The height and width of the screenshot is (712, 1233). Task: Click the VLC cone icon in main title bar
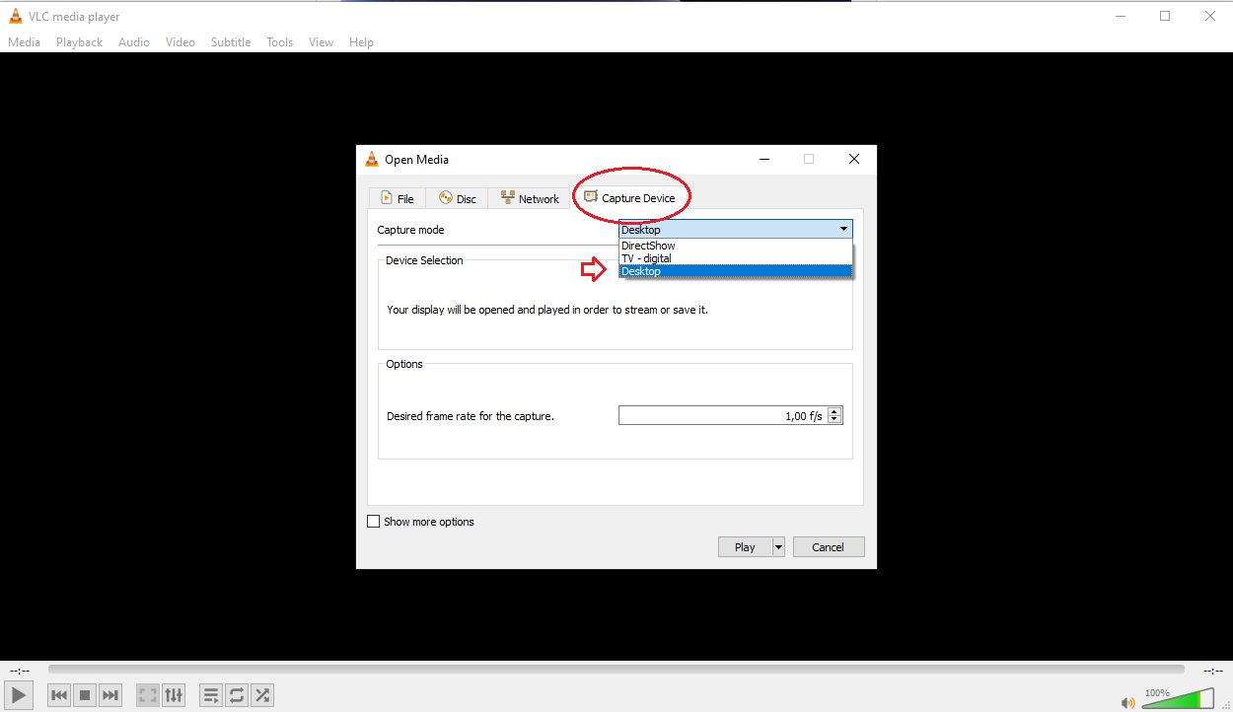[x=16, y=16]
